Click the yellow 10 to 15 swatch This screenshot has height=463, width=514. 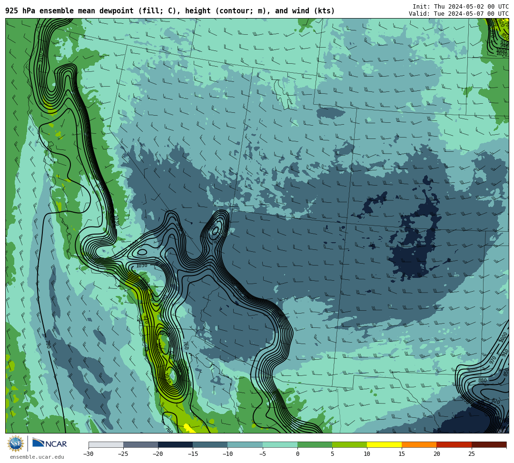pyautogui.click(x=384, y=444)
